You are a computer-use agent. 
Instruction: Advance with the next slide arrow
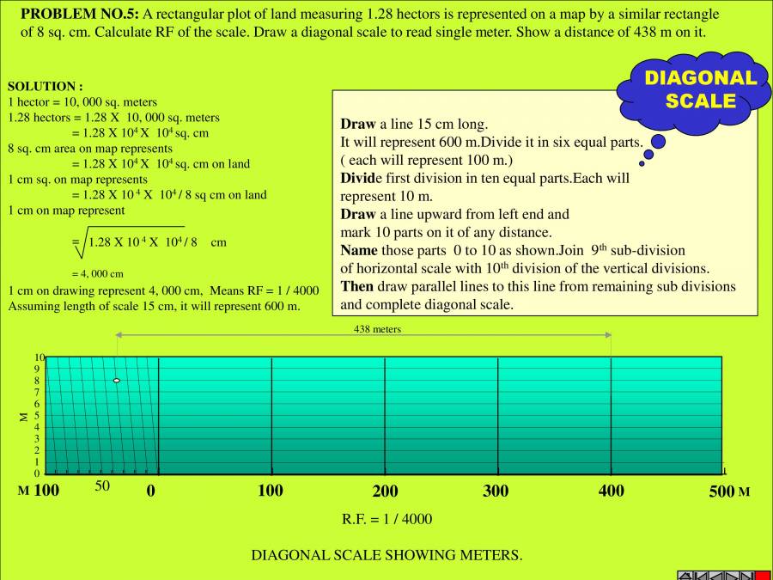pos(731,576)
